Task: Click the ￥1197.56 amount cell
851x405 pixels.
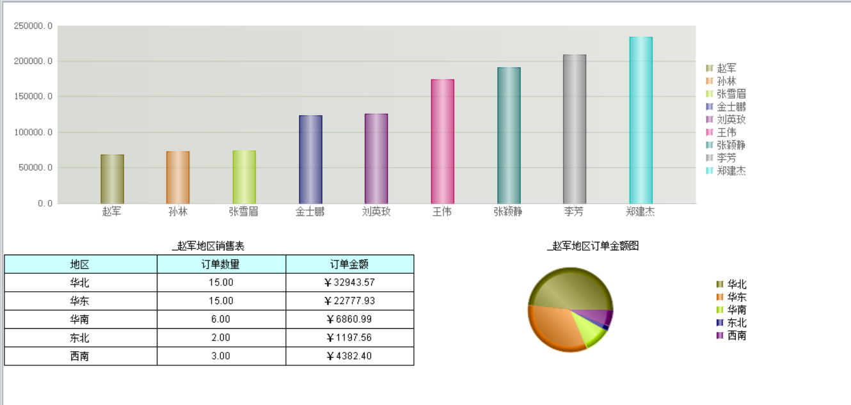Action: (x=350, y=338)
